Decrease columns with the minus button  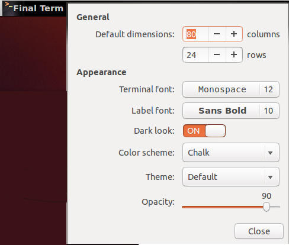[x=217, y=34]
